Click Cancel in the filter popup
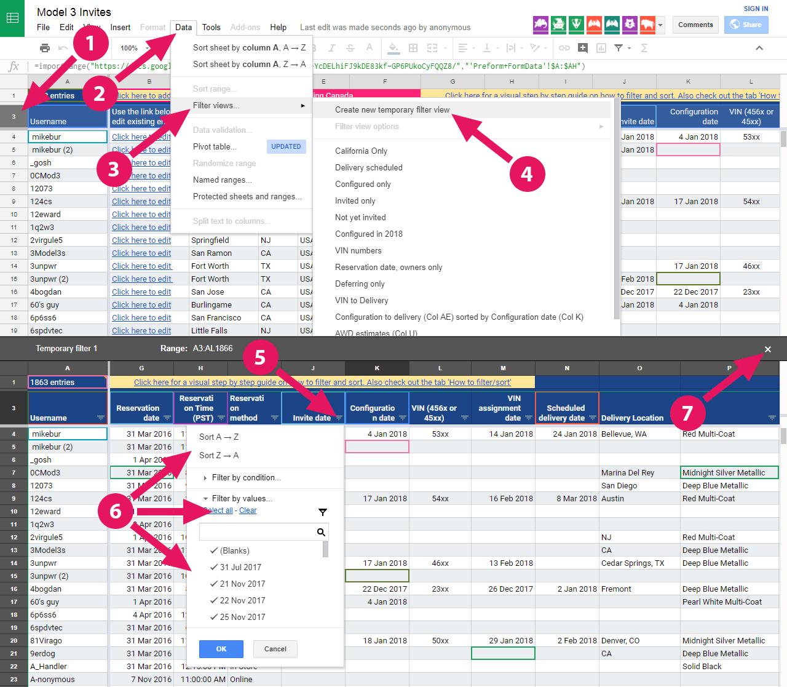Screen dimensions: 787x687 pos(275,649)
